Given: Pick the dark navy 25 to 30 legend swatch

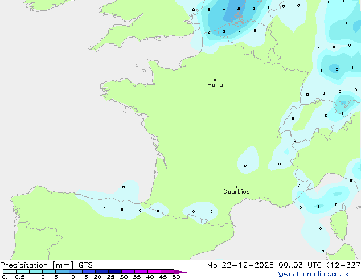Looking at the screenshot, I should (x=115, y=272).
